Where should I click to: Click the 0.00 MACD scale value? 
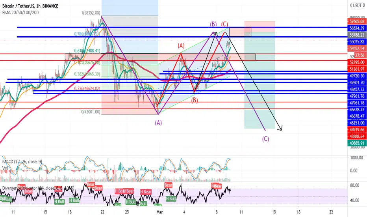pyautogui.click(x=354, y=170)
